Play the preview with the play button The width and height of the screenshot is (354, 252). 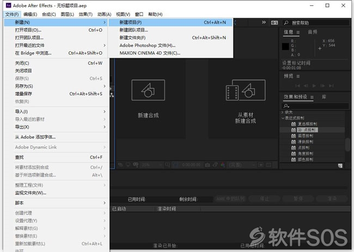point(314,85)
